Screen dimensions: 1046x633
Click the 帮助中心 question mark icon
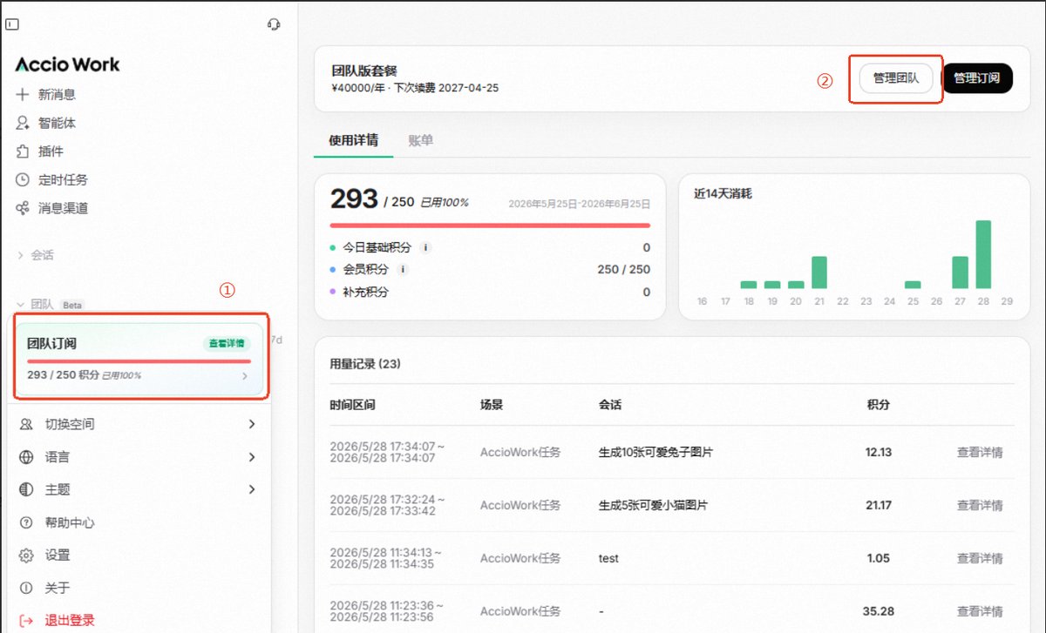pos(26,522)
